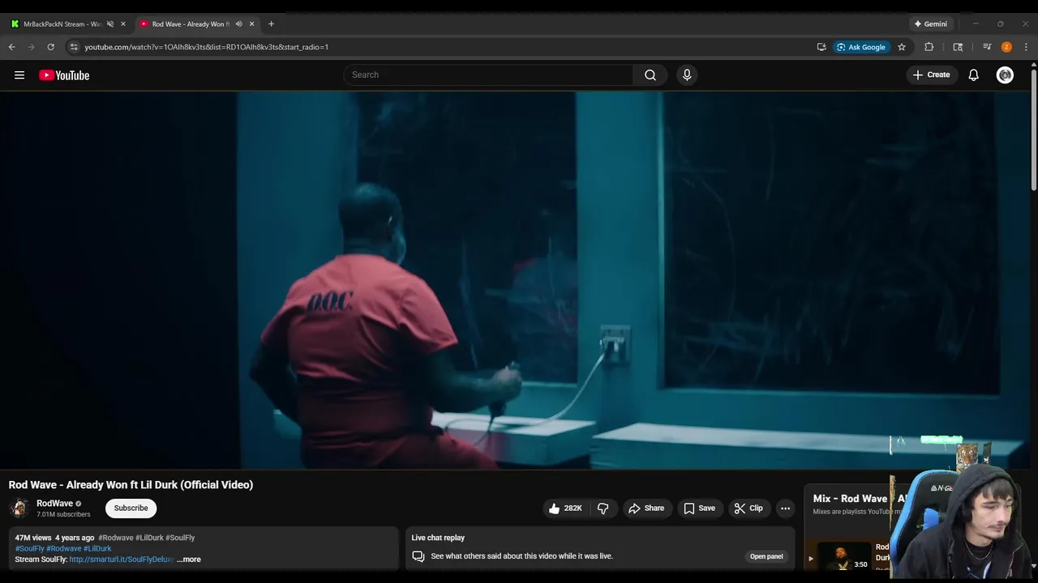This screenshot has width=1038, height=583.
Task: Click the video player to pause
Action: [x=515, y=280]
